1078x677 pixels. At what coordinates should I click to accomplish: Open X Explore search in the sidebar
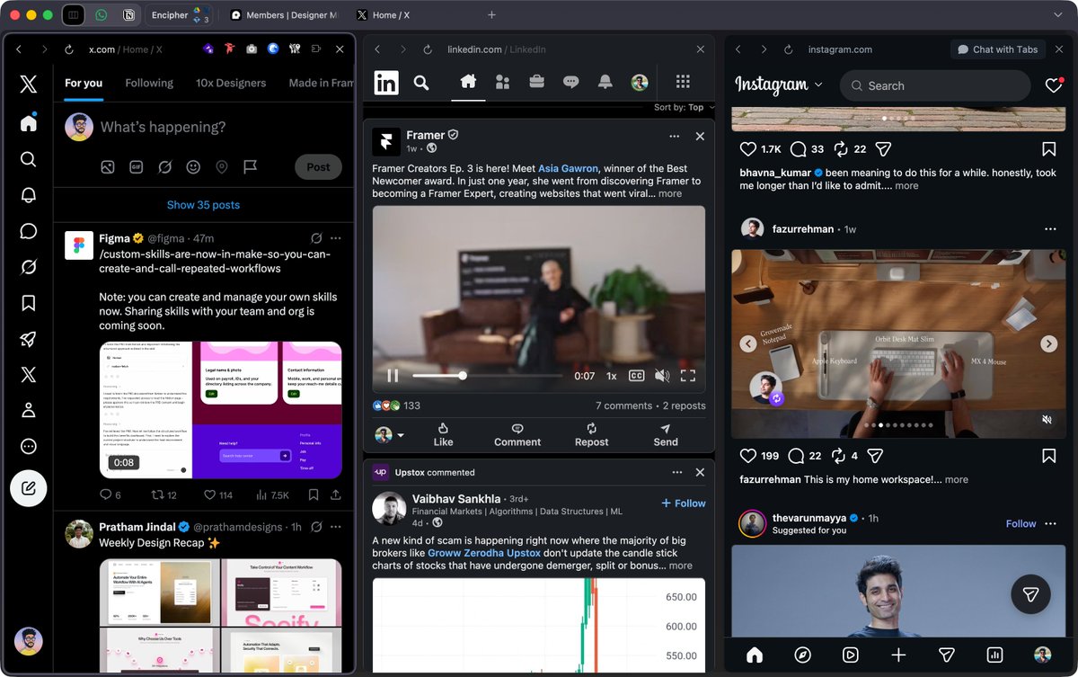pyautogui.click(x=28, y=159)
